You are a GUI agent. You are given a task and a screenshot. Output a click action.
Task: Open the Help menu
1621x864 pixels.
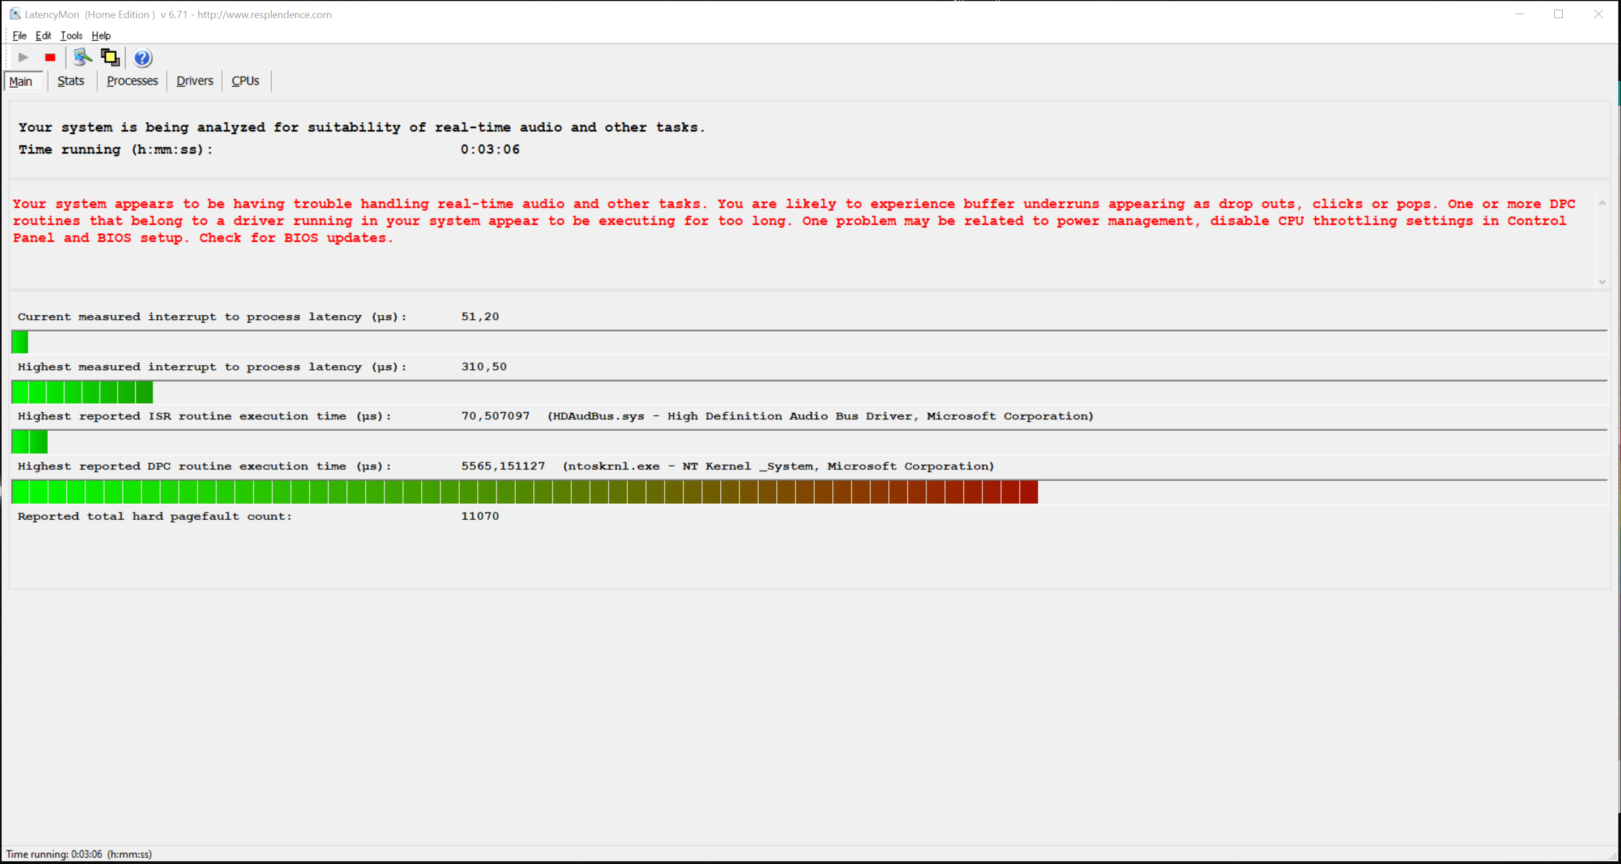pyautogui.click(x=101, y=36)
